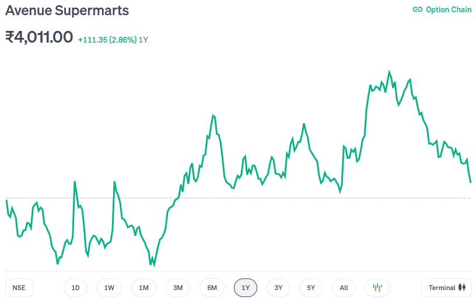The image size is (476, 307).
Task: Choose the 1M time period
Action: [x=143, y=288]
